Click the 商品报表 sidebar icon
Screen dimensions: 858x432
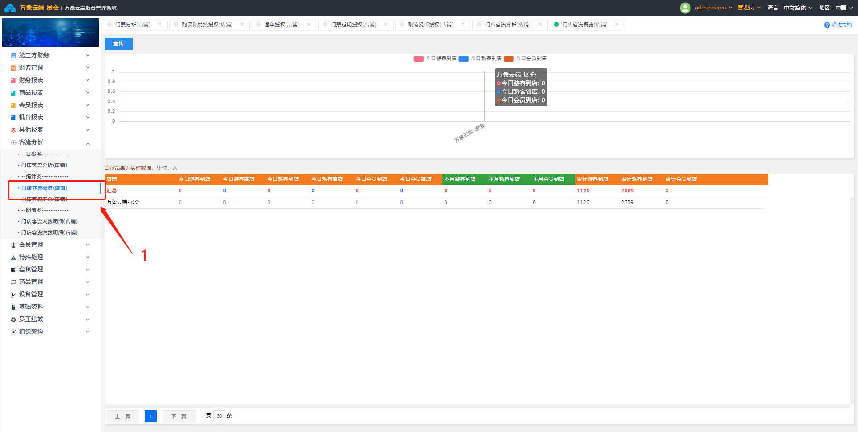click(x=13, y=93)
